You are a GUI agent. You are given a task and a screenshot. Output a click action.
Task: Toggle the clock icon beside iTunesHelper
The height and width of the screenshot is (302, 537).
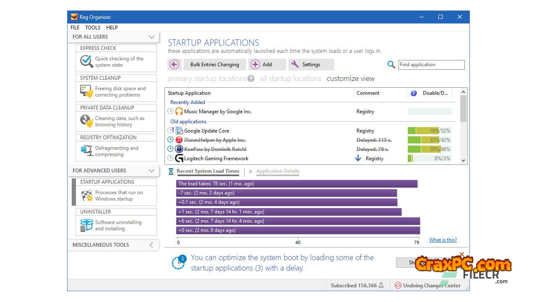pyautogui.click(x=170, y=140)
